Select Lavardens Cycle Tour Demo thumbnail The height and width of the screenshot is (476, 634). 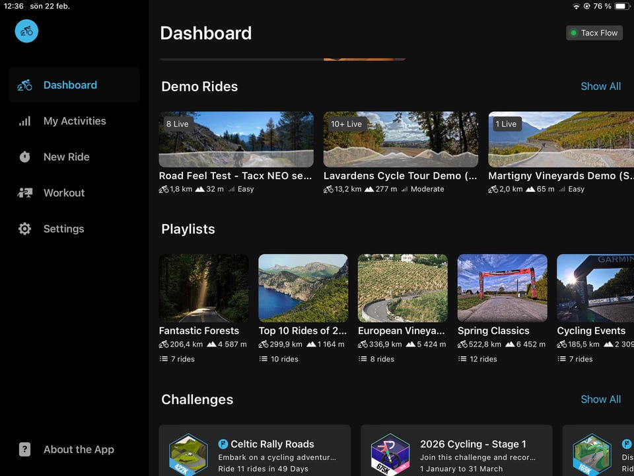(x=400, y=139)
